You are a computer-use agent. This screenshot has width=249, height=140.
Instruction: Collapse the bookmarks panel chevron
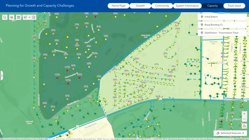[x=222, y=63]
